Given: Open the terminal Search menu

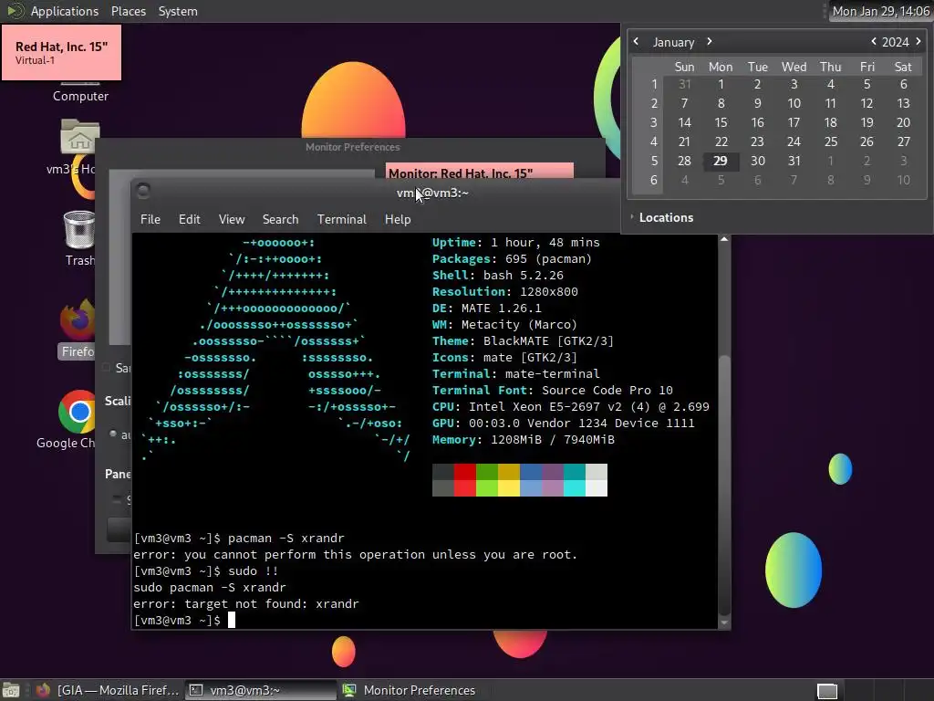Looking at the screenshot, I should click(280, 219).
